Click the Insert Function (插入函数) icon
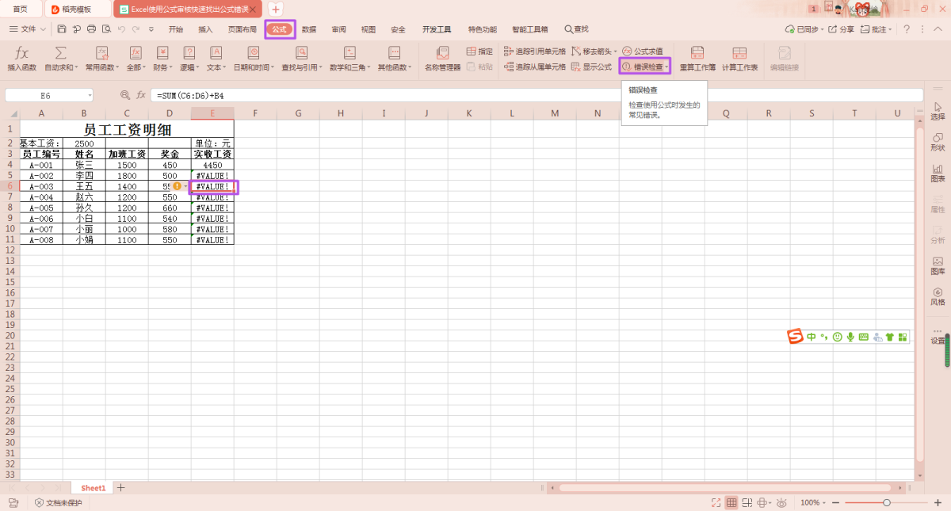The width and height of the screenshot is (951, 511). pyautogui.click(x=22, y=54)
